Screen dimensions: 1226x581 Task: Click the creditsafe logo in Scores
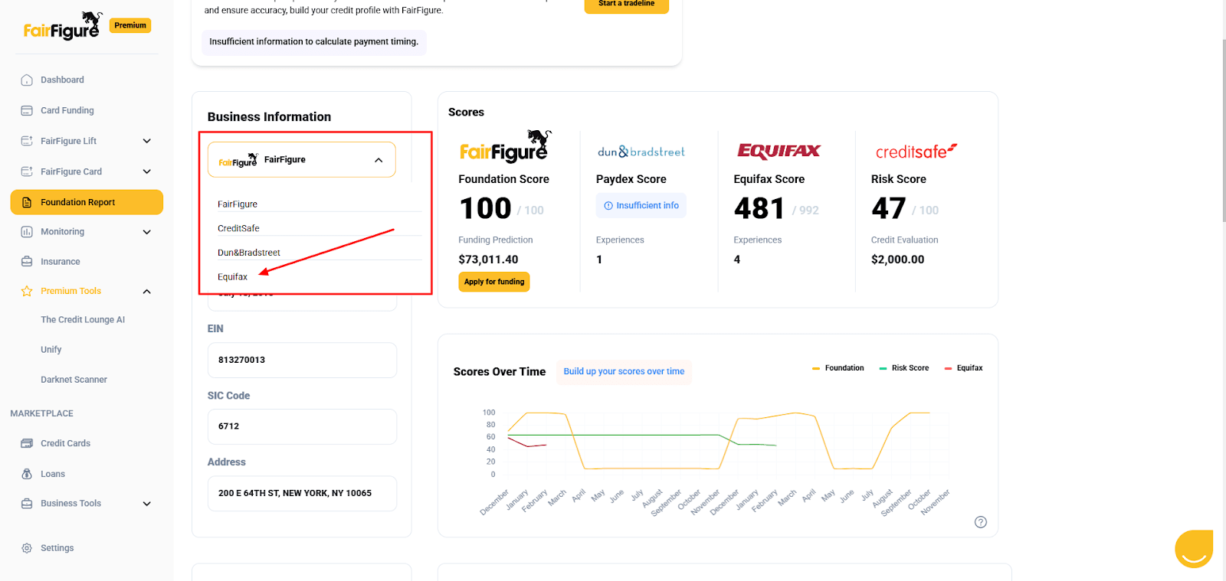pos(916,151)
